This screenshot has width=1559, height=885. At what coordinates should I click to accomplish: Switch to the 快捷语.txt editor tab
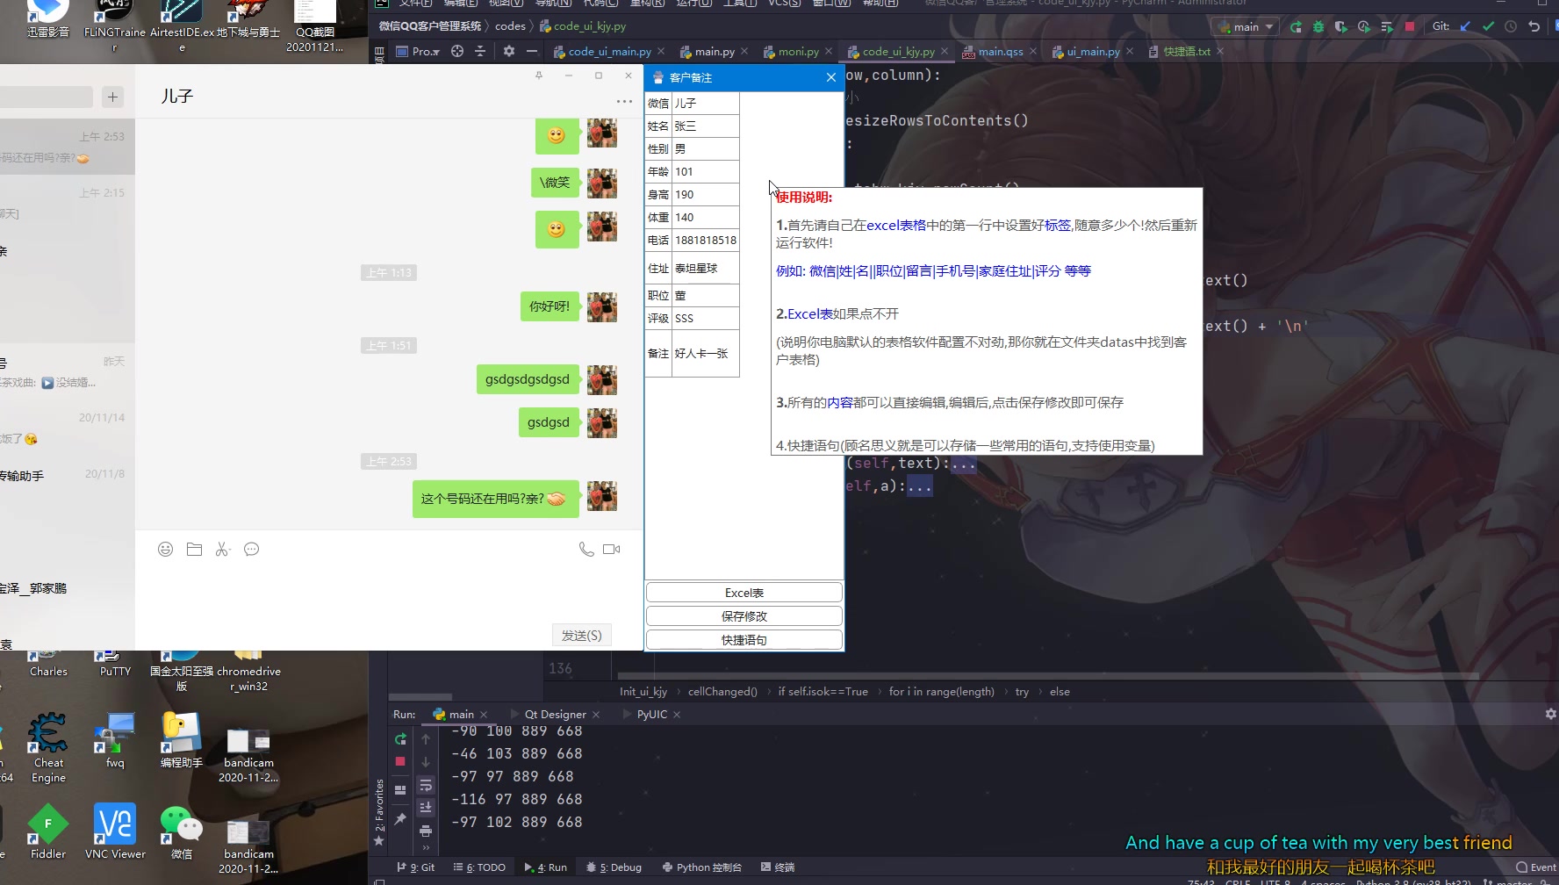point(1186,52)
